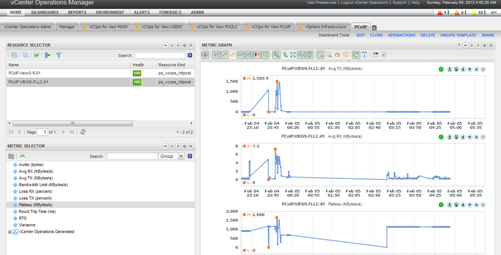Click the refresh icon in Resource Selector pager
Viewport: 501px width, 255px height.
click(x=83, y=132)
